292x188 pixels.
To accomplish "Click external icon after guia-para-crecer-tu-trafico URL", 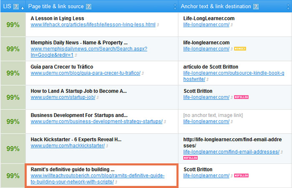I will (143, 73).
